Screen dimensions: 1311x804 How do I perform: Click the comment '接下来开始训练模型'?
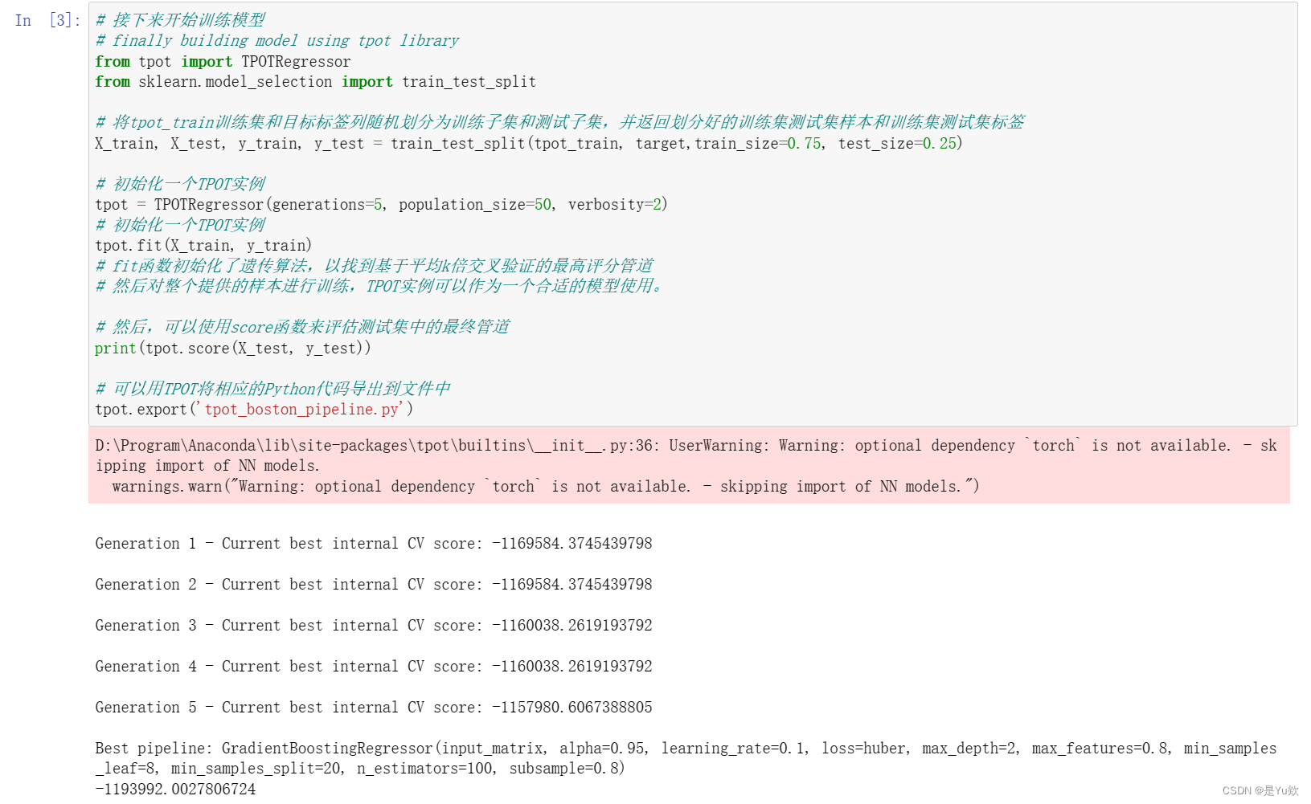click(180, 20)
